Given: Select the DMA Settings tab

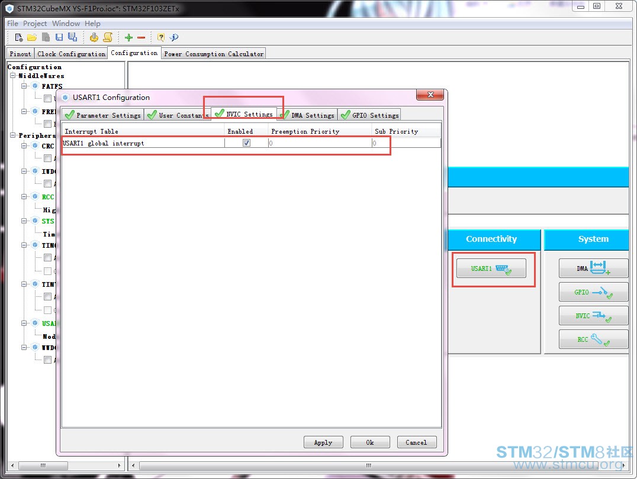Looking at the screenshot, I should click(308, 115).
